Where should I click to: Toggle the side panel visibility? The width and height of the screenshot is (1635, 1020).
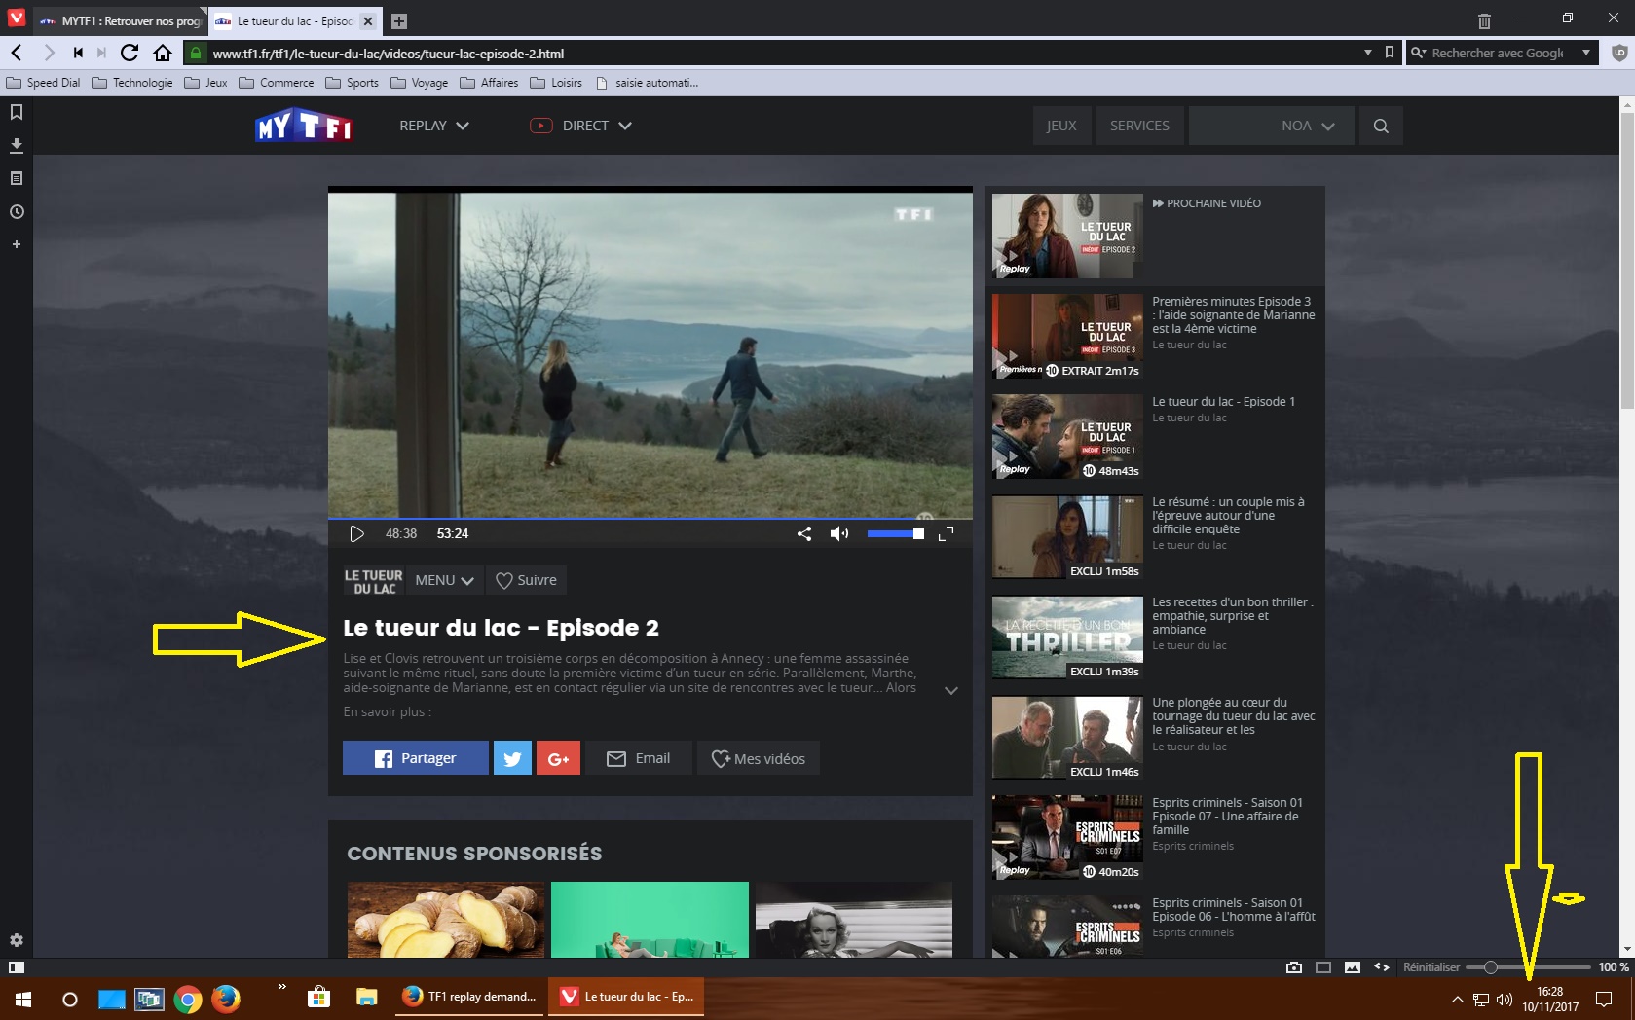point(16,967)
